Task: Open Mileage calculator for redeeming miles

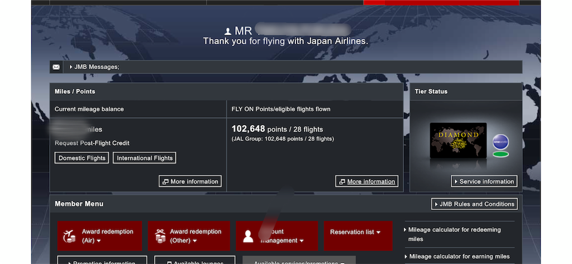Action: coord(454,234)
